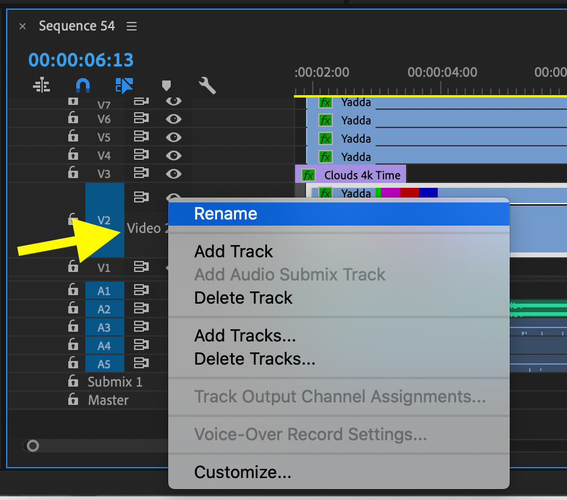Toggle the Snap magnet icon
567x500 pixels.
[83, 86]
